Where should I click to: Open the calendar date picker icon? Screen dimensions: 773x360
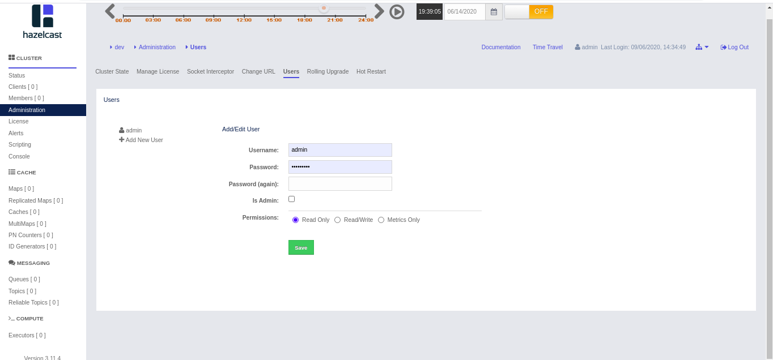coord(494,12)
